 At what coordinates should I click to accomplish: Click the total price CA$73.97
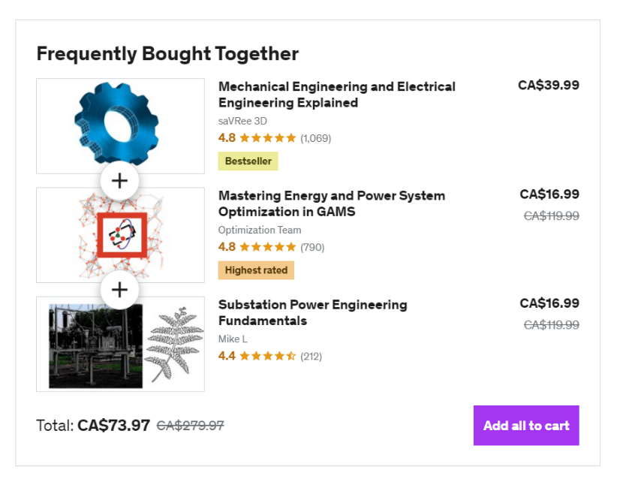click(113, 426)
